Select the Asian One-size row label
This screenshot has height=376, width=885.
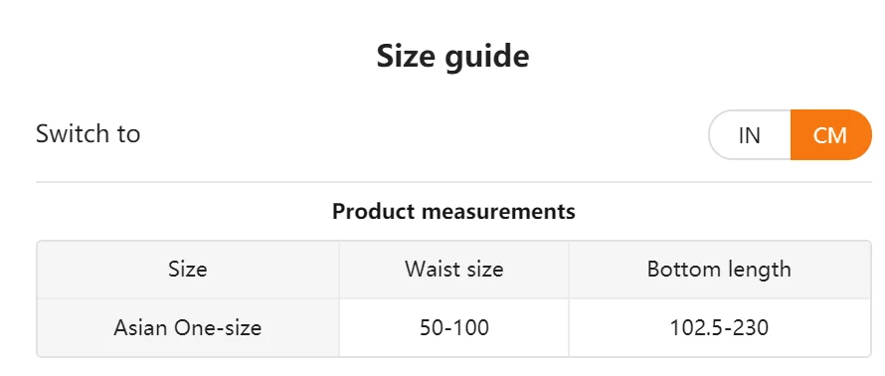[187, 327]
